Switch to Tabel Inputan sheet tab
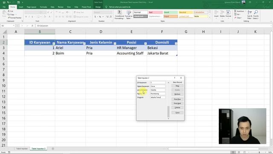The width and height of the screenshot is (273, 154). (x=22, y=148)
